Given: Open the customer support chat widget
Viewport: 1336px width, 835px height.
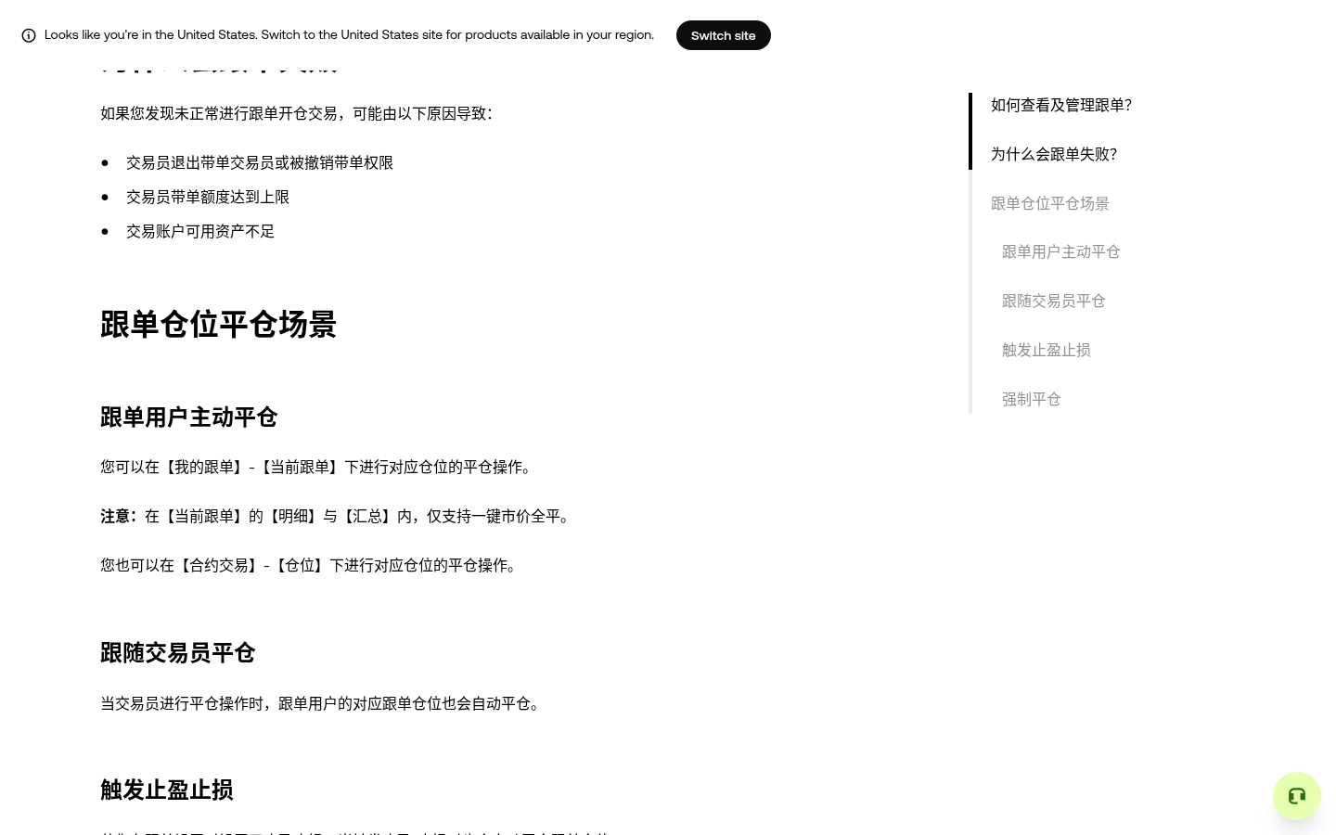Looking at the screenshot, I should pyautogui.click(x=1297, y=796).
